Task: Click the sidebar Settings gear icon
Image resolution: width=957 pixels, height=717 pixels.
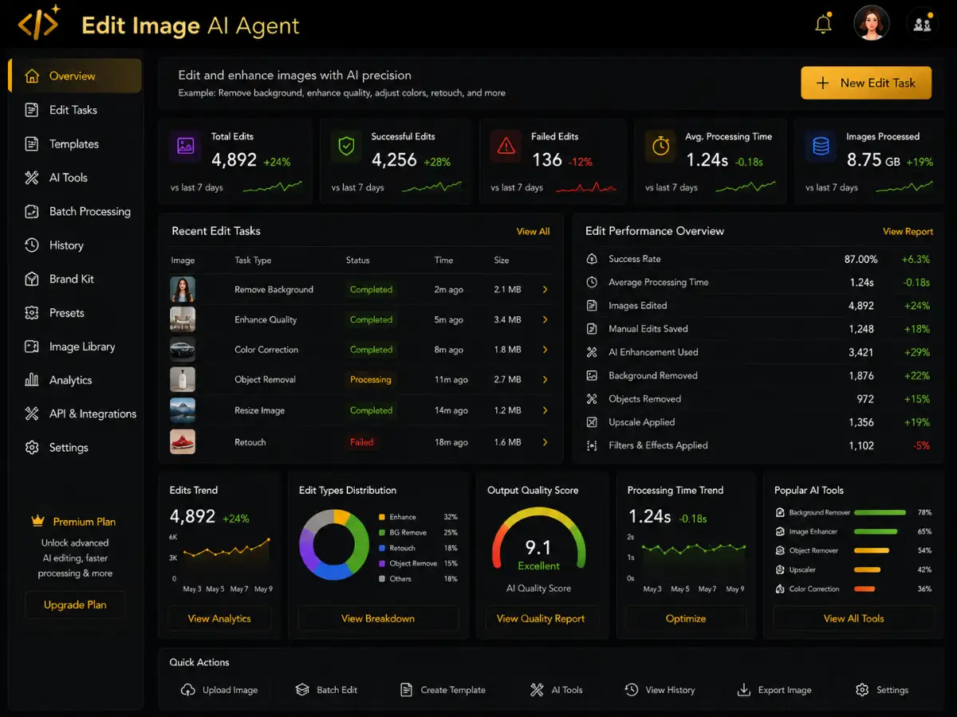Action: 32,448
